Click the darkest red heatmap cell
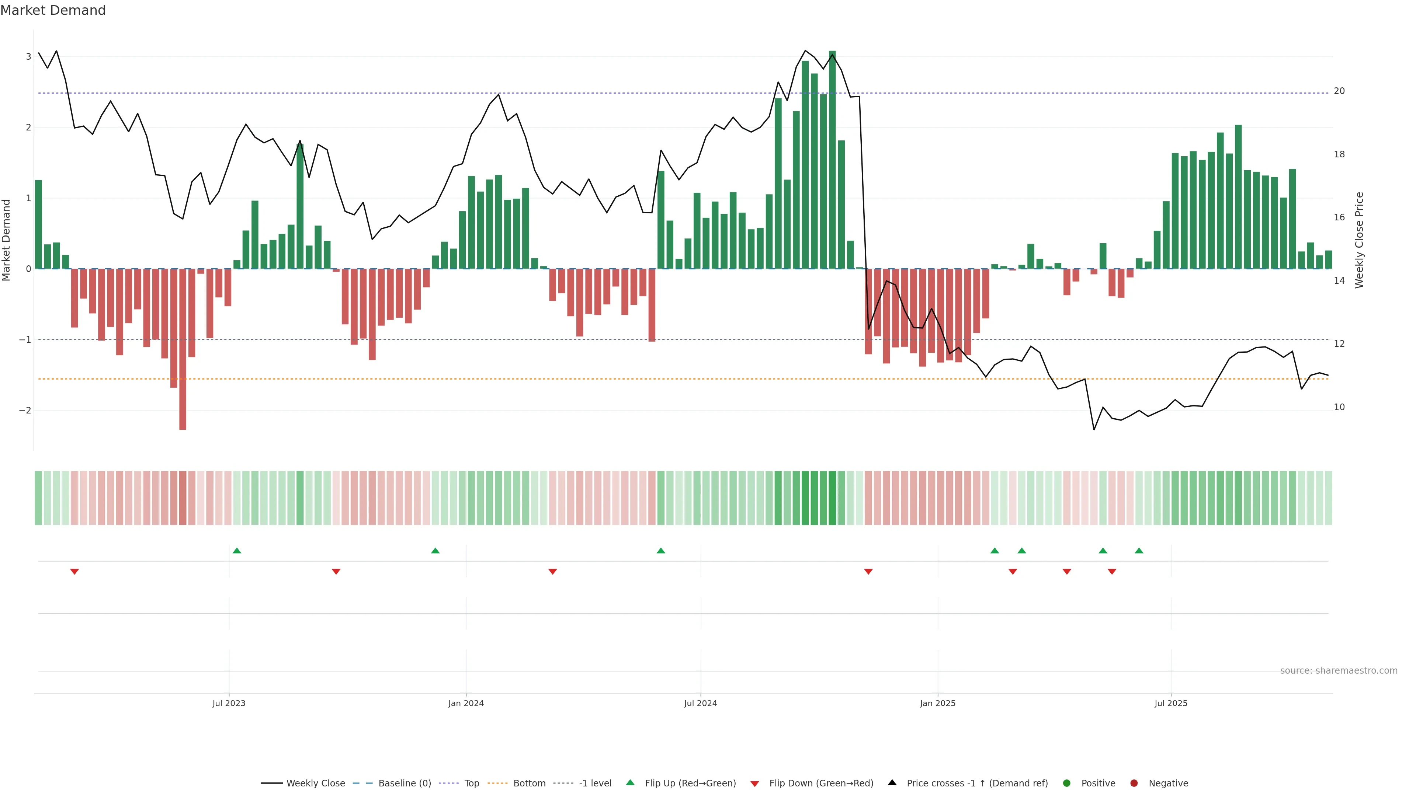Image resolution: width=1416 pixels, height=796 pixels. click(x=183, y=498)
